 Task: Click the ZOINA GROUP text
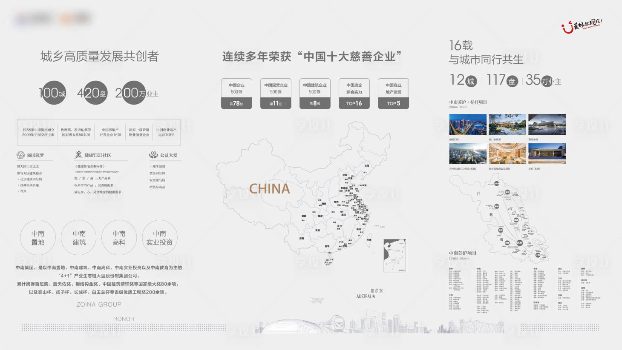click(x=99, y=304)
